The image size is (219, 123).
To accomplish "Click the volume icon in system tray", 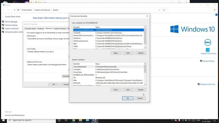I will pyautogui.click(x=189, y=120).
